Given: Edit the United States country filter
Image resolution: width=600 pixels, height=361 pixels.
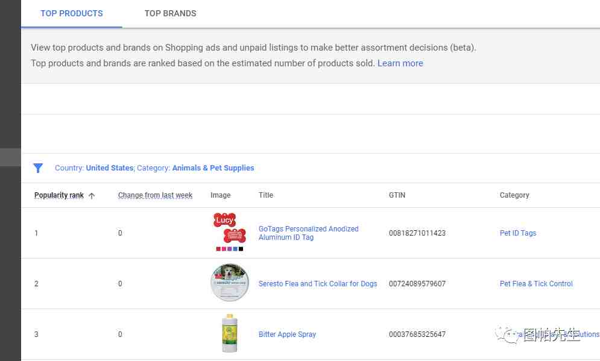Looking at the screenshot, I should [x=109, y=168].
